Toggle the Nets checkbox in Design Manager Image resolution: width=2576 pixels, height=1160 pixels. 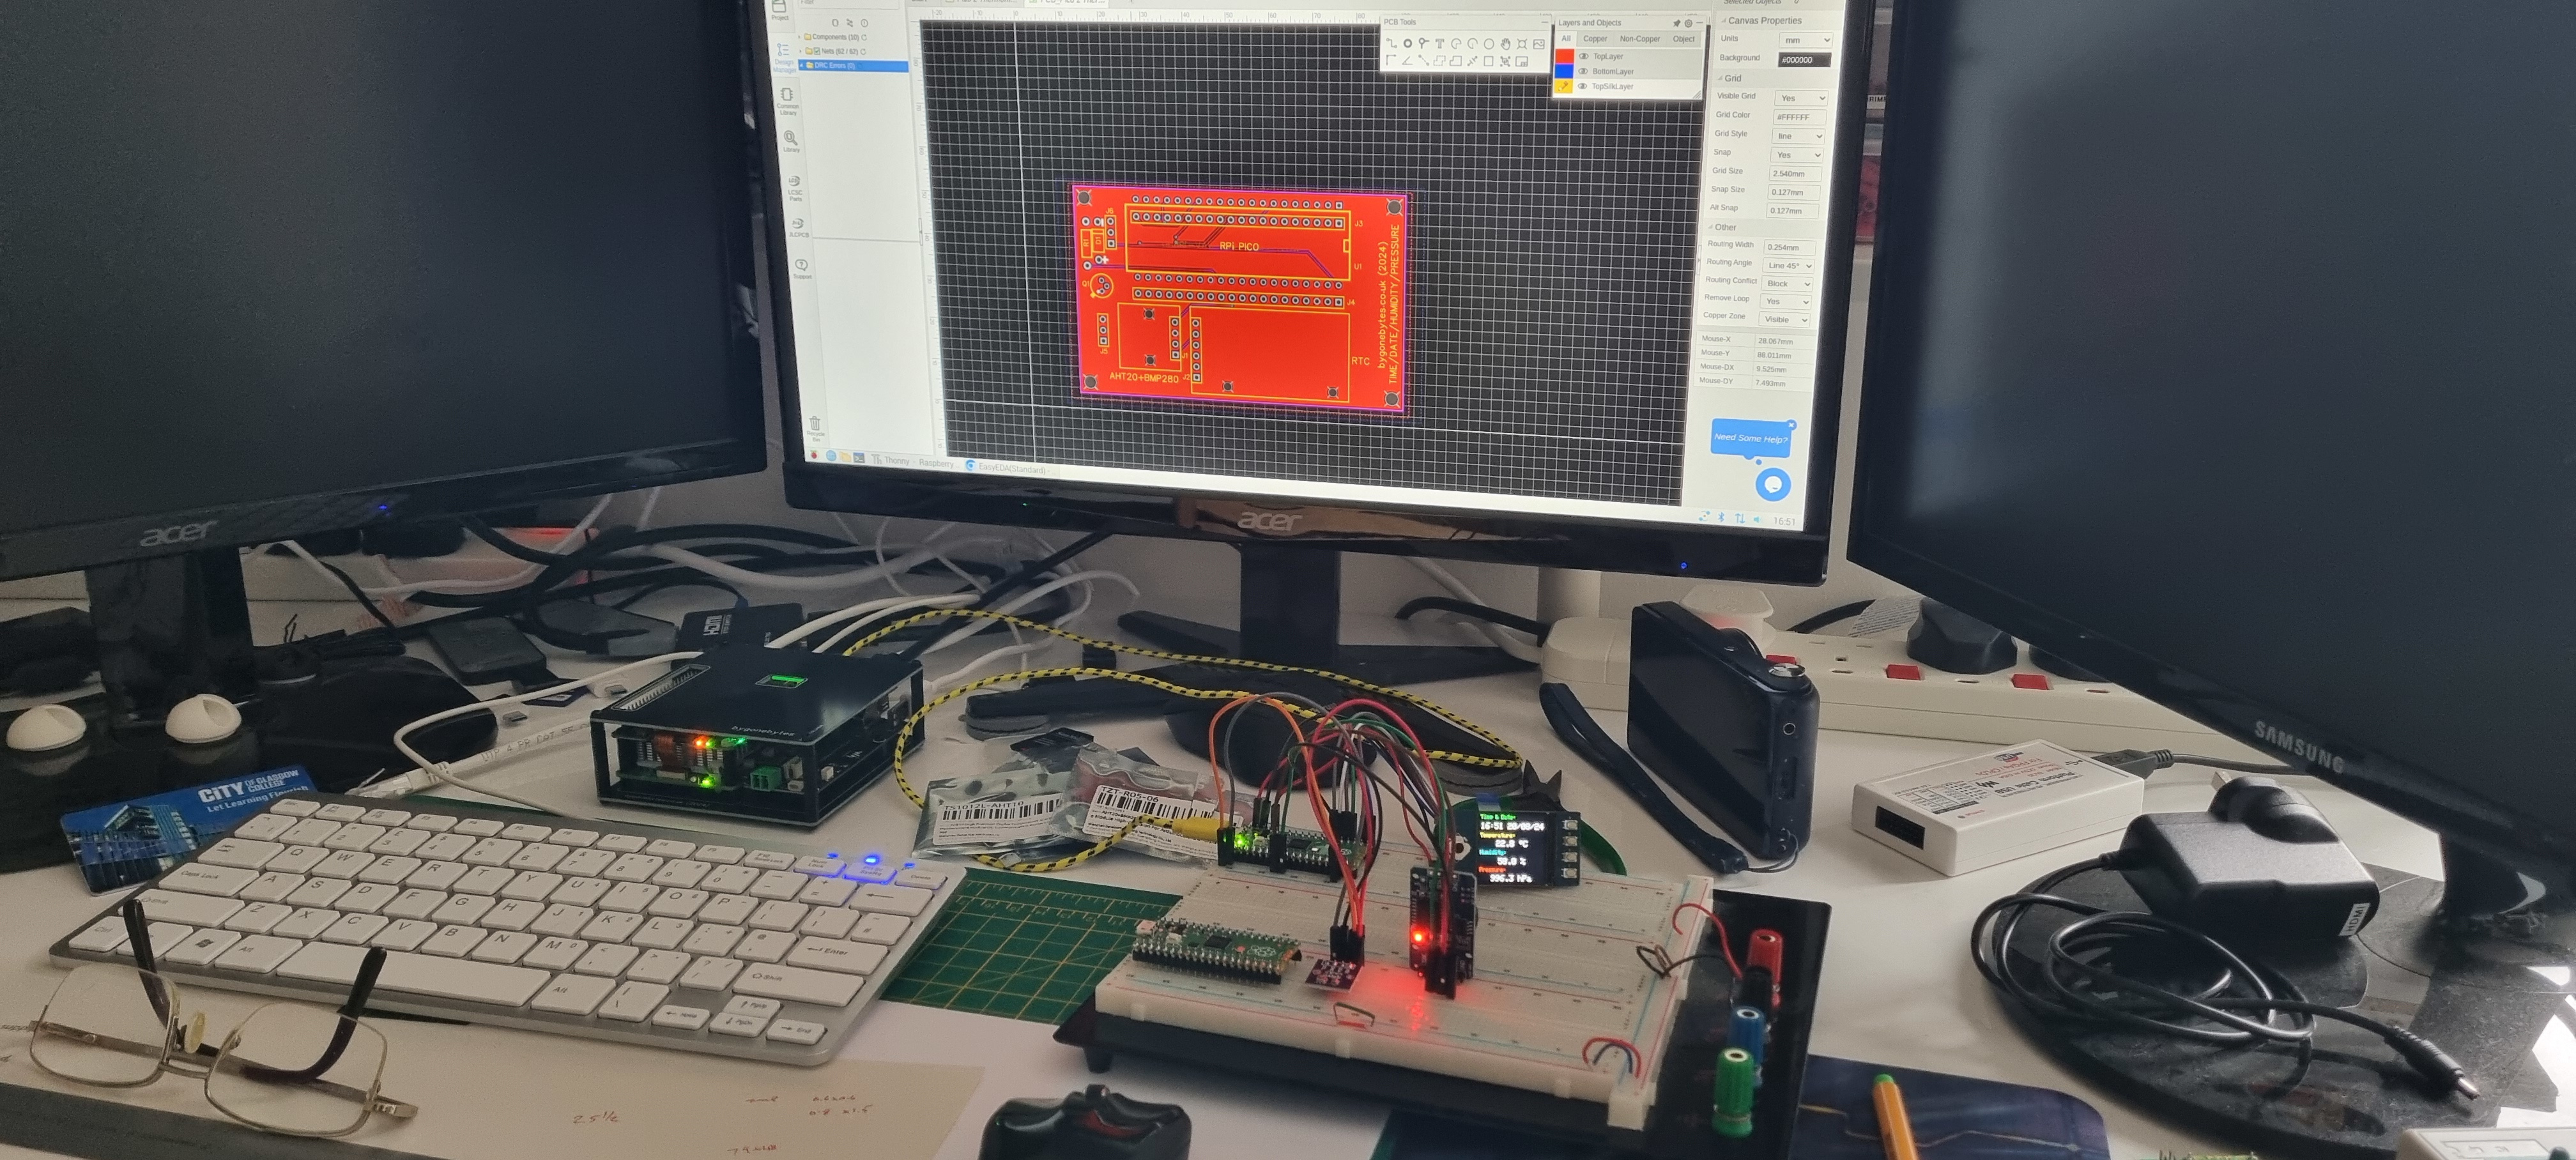click(x=817, y=51)
